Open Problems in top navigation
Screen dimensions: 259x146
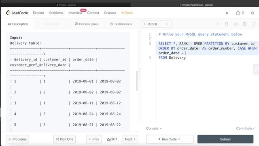(x=56, y=13)
